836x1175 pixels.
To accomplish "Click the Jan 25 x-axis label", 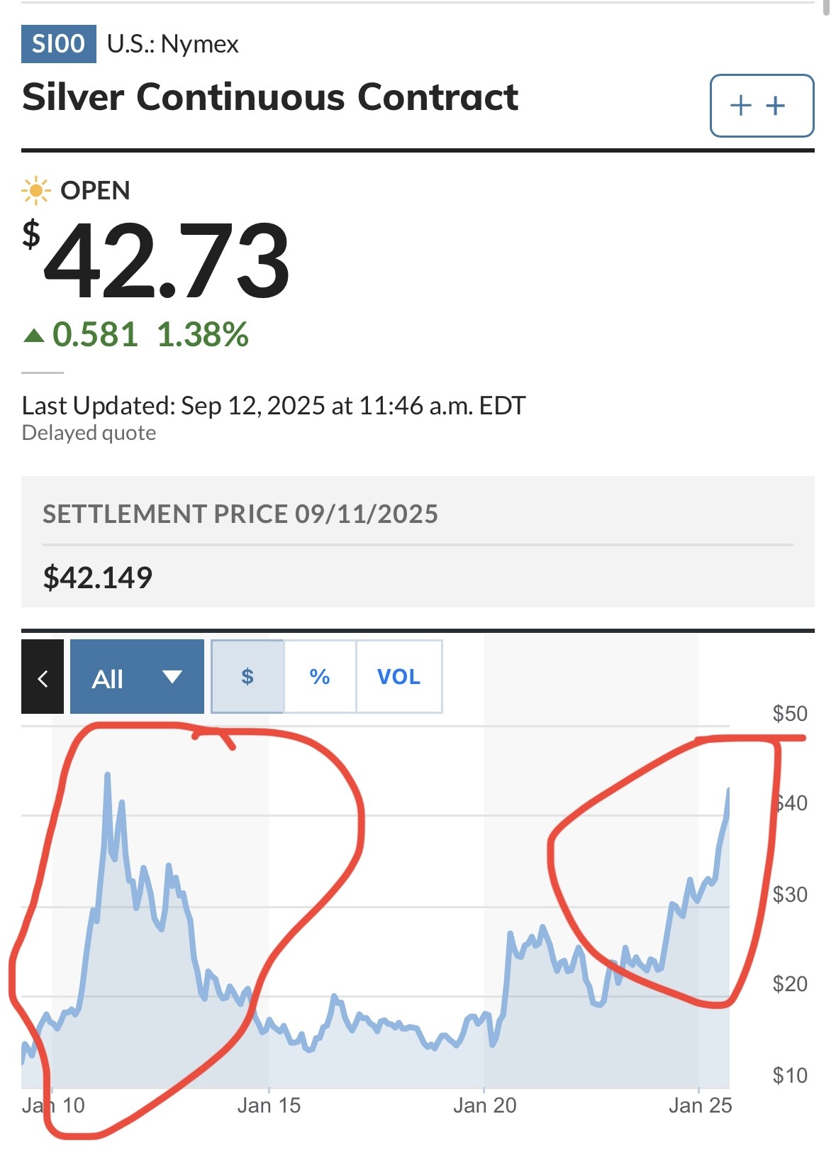I will tap(701, 1105).
